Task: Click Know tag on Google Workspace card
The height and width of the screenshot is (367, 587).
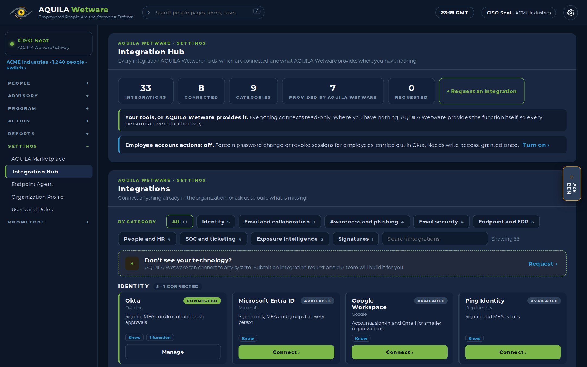Action: pyautogui.click(x=361, y=338)
